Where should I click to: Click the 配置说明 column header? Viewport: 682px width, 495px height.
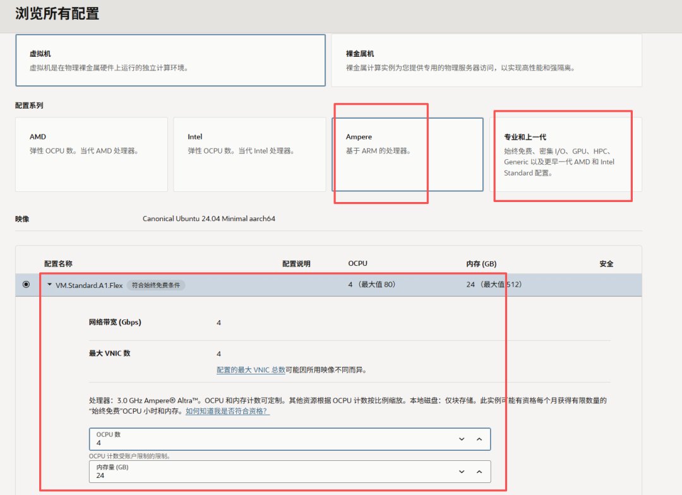[296, 263]
